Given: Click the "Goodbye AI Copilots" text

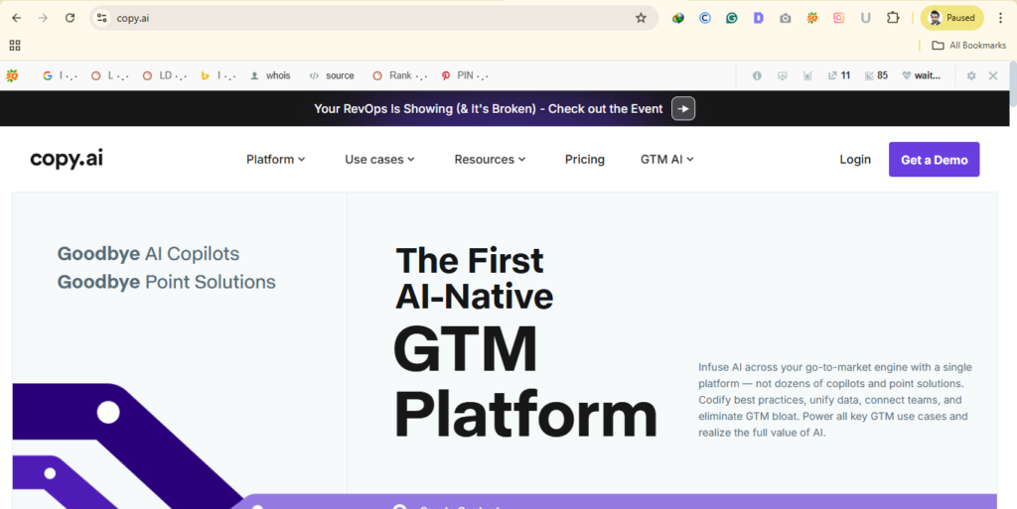Looking at the screenshot, I should (148, 254).
